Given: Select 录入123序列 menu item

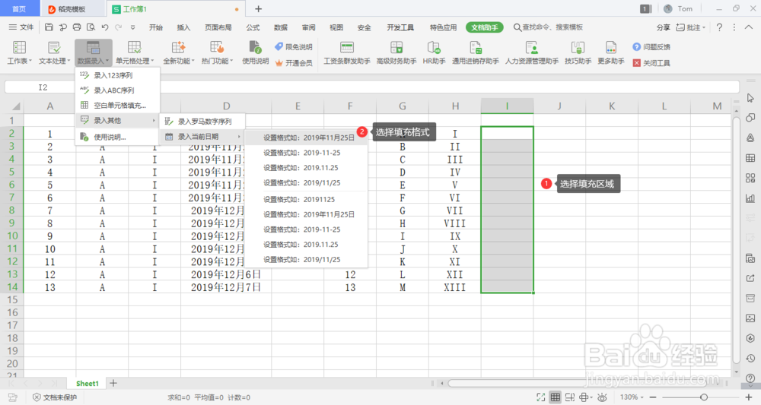Looking at the screenshot, I should point(117,75).
